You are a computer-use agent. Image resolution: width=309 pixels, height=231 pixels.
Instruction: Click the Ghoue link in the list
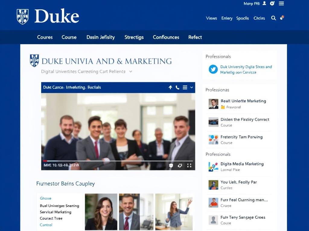coord(46,199)
